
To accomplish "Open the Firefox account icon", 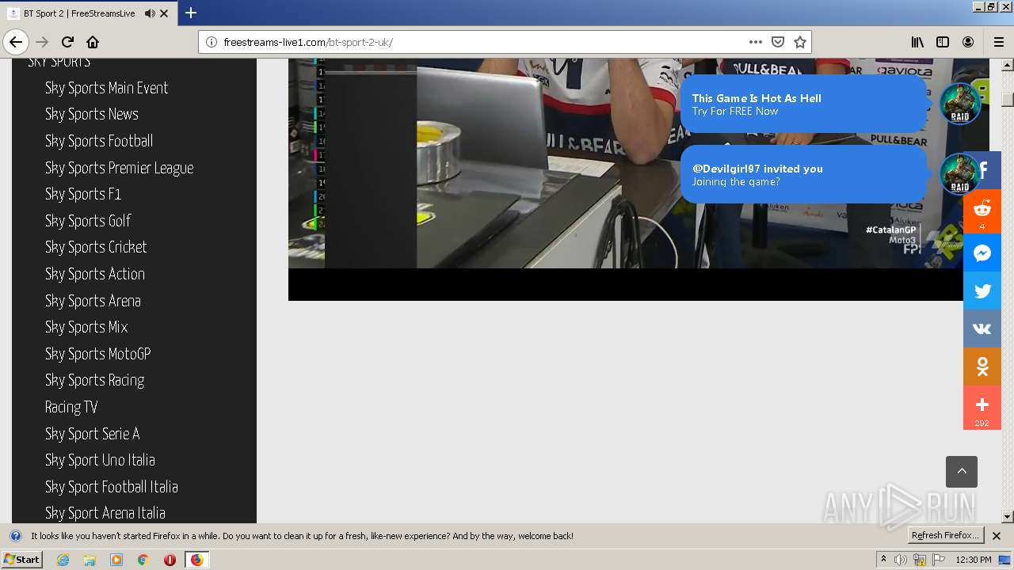I will pos(968,42).
